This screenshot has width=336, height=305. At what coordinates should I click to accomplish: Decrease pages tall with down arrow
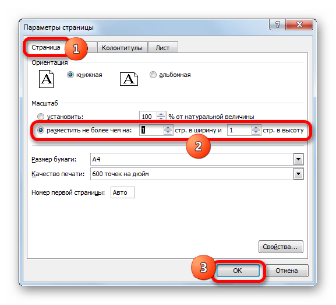pos(256,132)
